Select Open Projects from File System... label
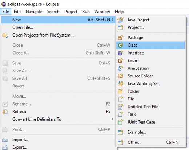The height and width of the screenshot is (150, 189). click(x=43, y=35)
